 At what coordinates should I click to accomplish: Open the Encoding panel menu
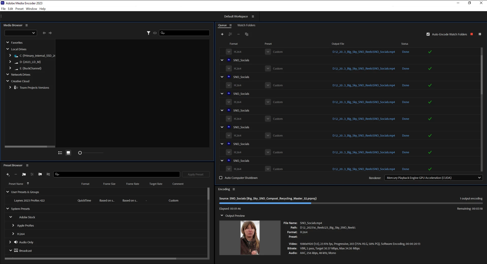[x=234, y=189]
